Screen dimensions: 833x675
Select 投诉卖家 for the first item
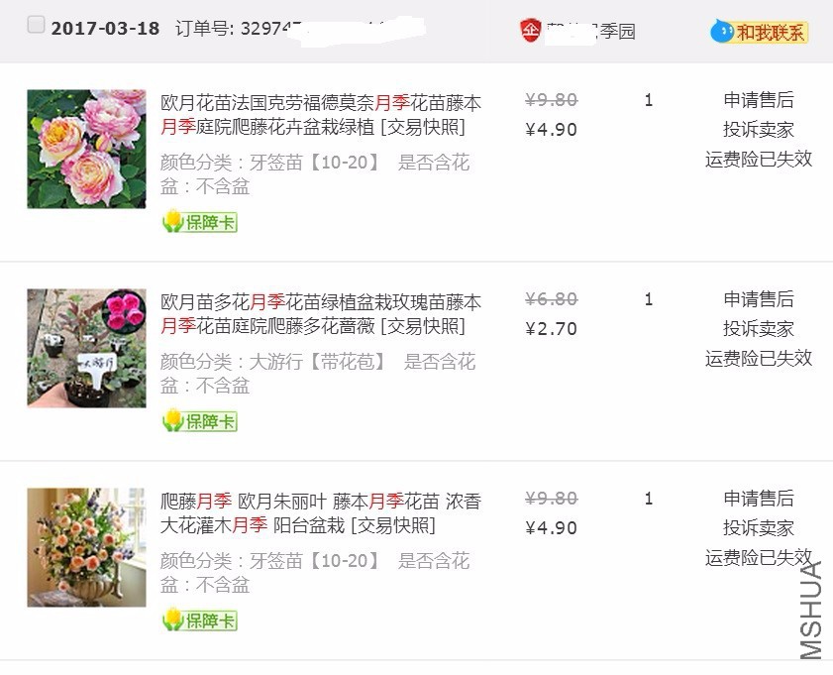[759, 129]
